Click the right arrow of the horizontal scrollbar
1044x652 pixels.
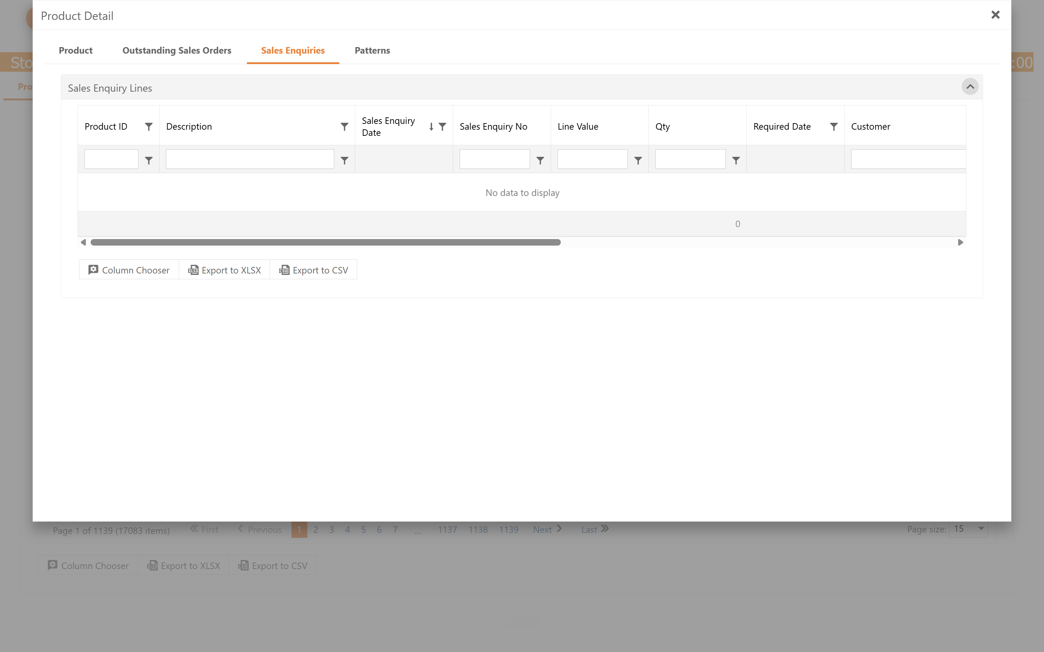tap(960, 242)
